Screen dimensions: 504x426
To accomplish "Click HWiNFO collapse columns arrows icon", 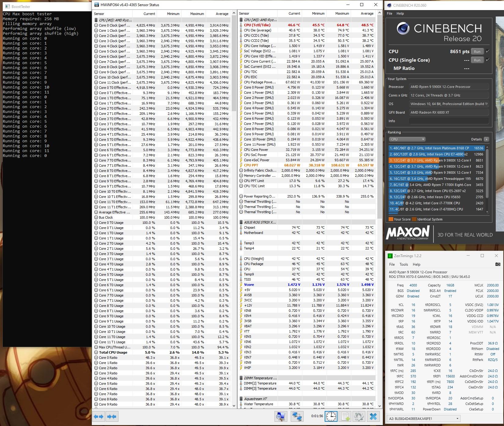I will tap(112, 417).
